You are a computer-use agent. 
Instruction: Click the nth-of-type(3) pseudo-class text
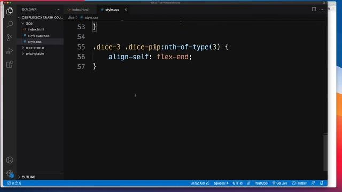point(192,47)
